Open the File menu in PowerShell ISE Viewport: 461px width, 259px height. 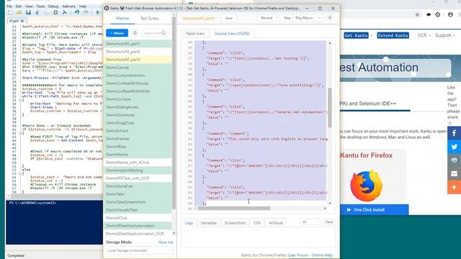pos(9,6)
